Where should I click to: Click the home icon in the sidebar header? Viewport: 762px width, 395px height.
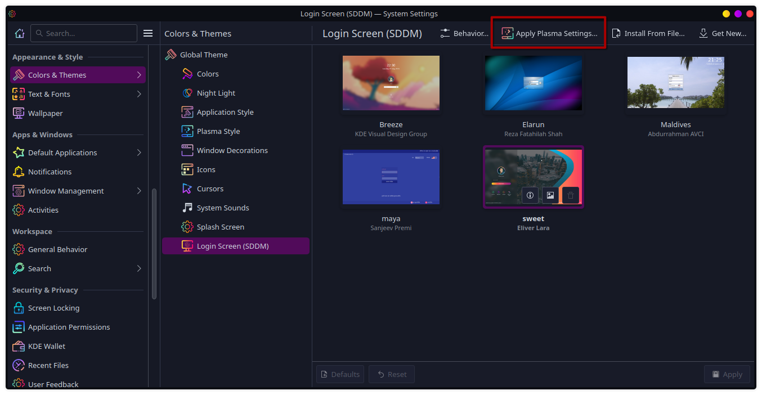(x=20, y=33)
